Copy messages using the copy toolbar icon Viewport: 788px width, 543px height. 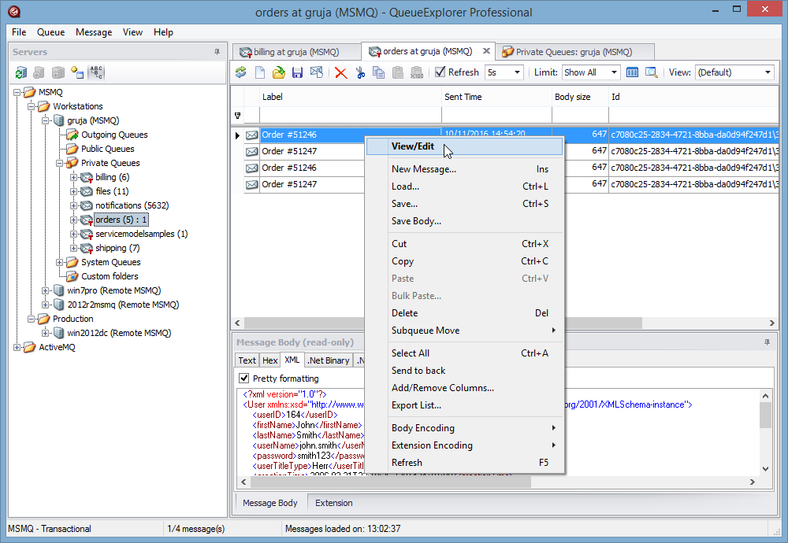pos(377,72)
